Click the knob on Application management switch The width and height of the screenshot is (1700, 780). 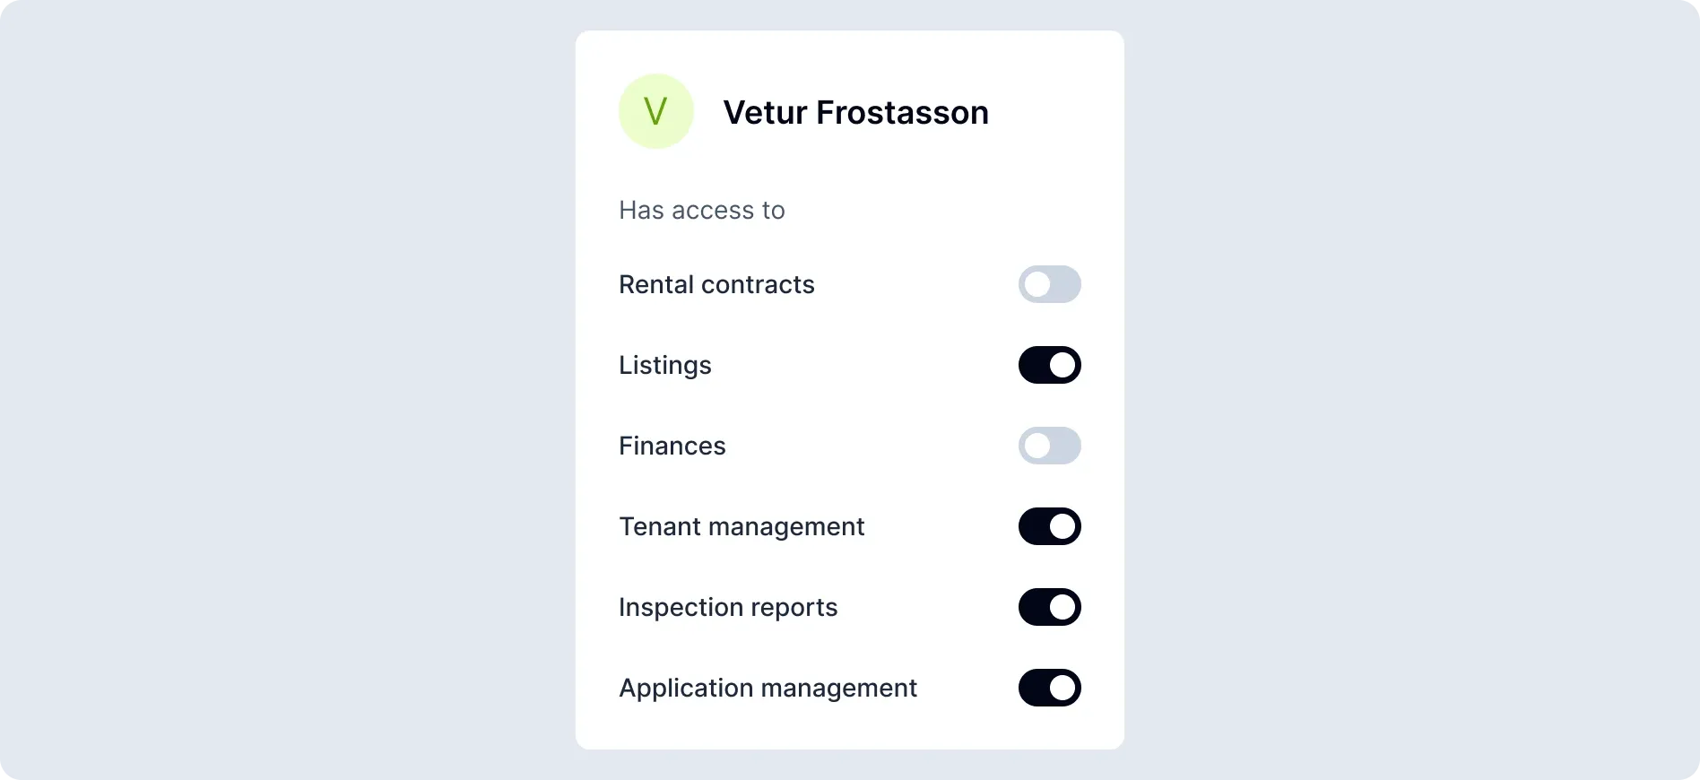(x=1062, y=688)
